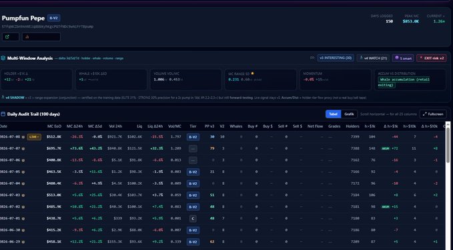Click the dot icon beside date 2026-07-03
This screenshot has height=250, width=453.
click(23, 195)
